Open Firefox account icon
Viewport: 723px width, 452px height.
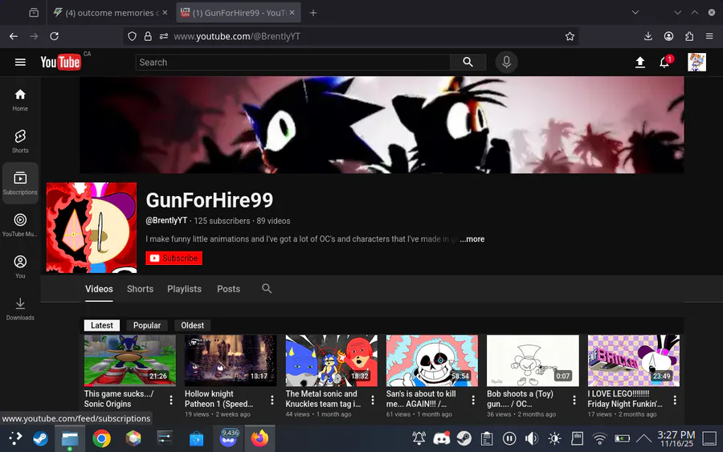(668, 36)
